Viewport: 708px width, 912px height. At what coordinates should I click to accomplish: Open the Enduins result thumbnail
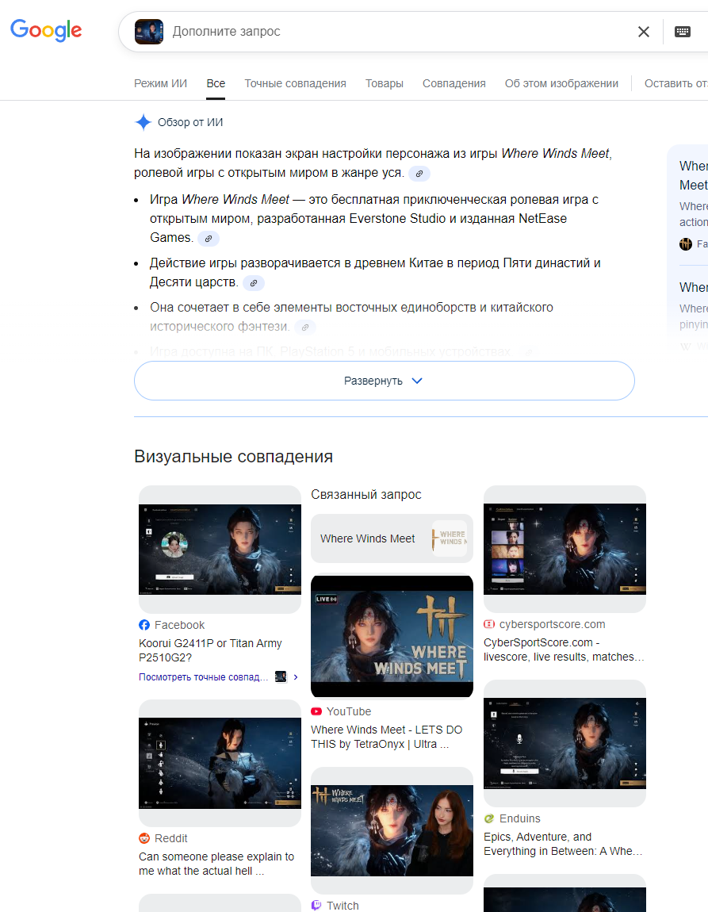pos(564,743)
